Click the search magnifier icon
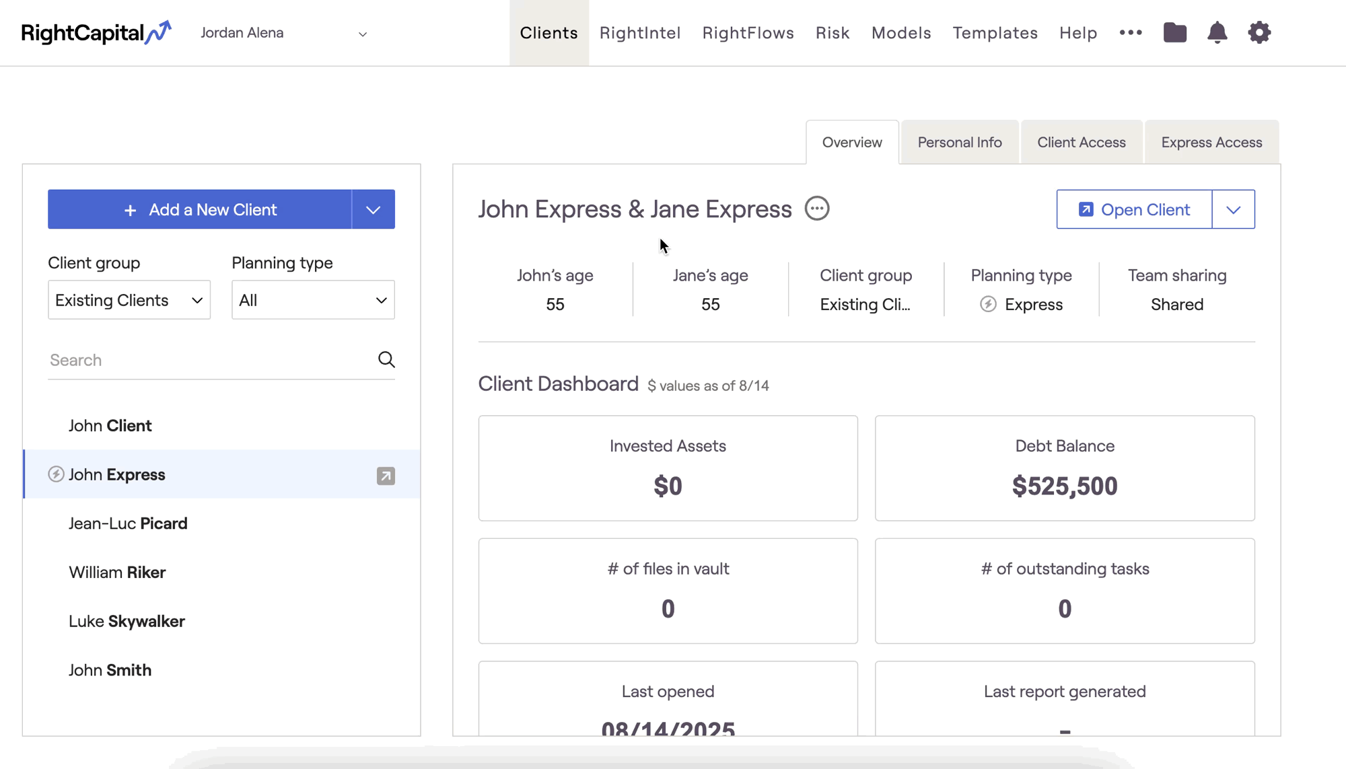The height and width of the screenshot is (769, 1346). pyautogui.click(x=386, y=359)
